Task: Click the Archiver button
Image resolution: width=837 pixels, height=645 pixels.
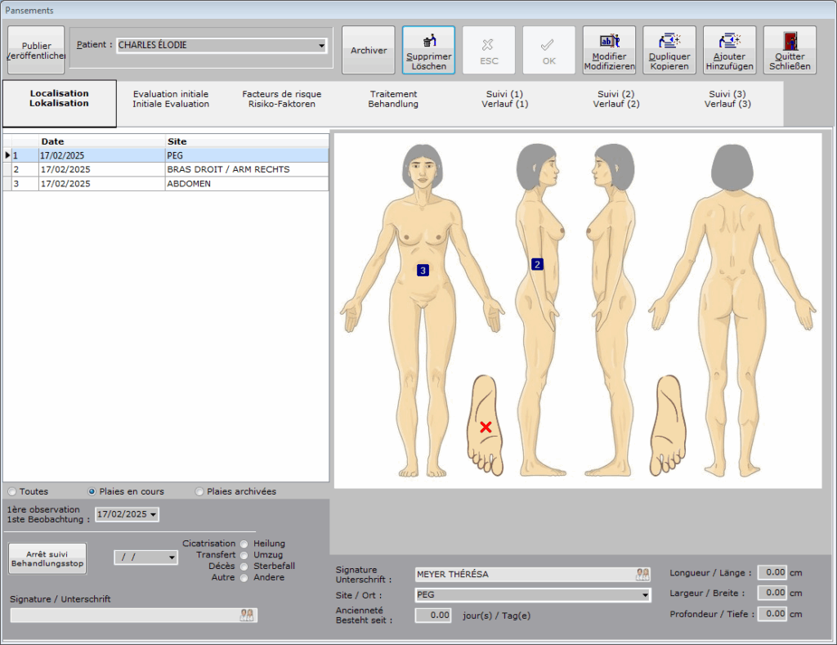Action: click(369, 51)
